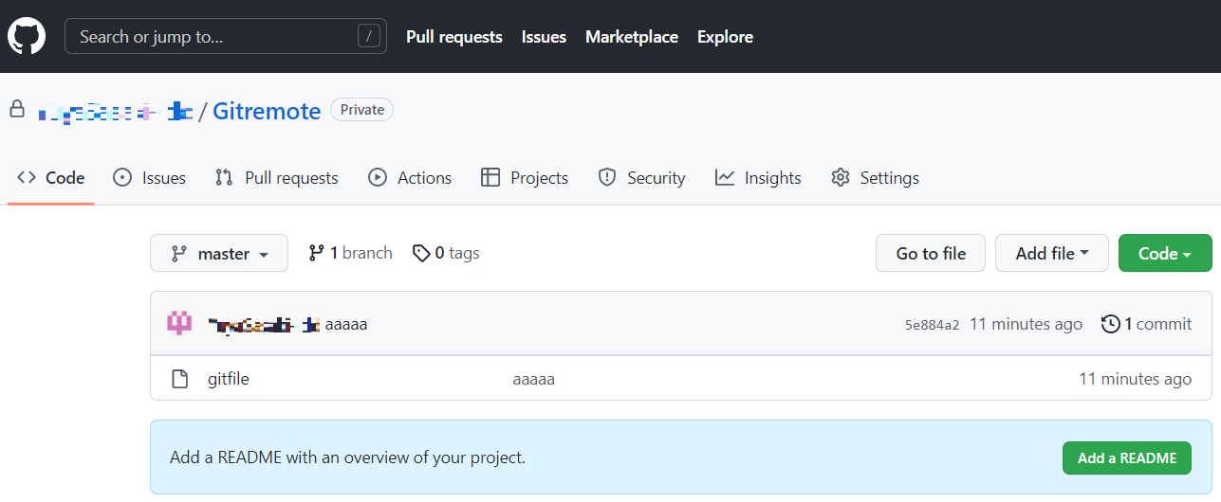This screenshot has width=1221, height=502.
Task: Click the Add a README button
Action: (x=1127, y=457)
